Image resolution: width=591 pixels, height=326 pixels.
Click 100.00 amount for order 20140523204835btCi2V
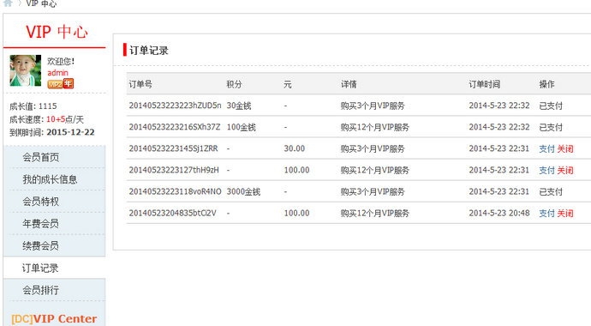296,213
